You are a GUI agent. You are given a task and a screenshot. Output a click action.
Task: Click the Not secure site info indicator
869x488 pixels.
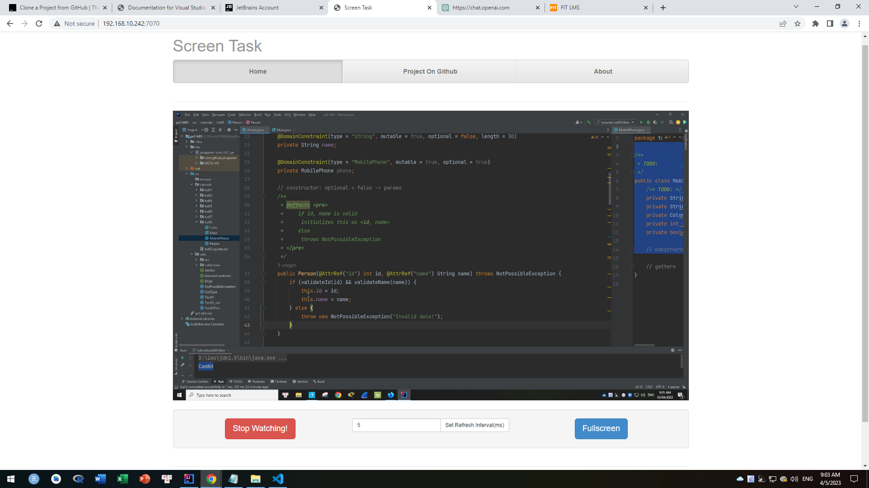75,23
